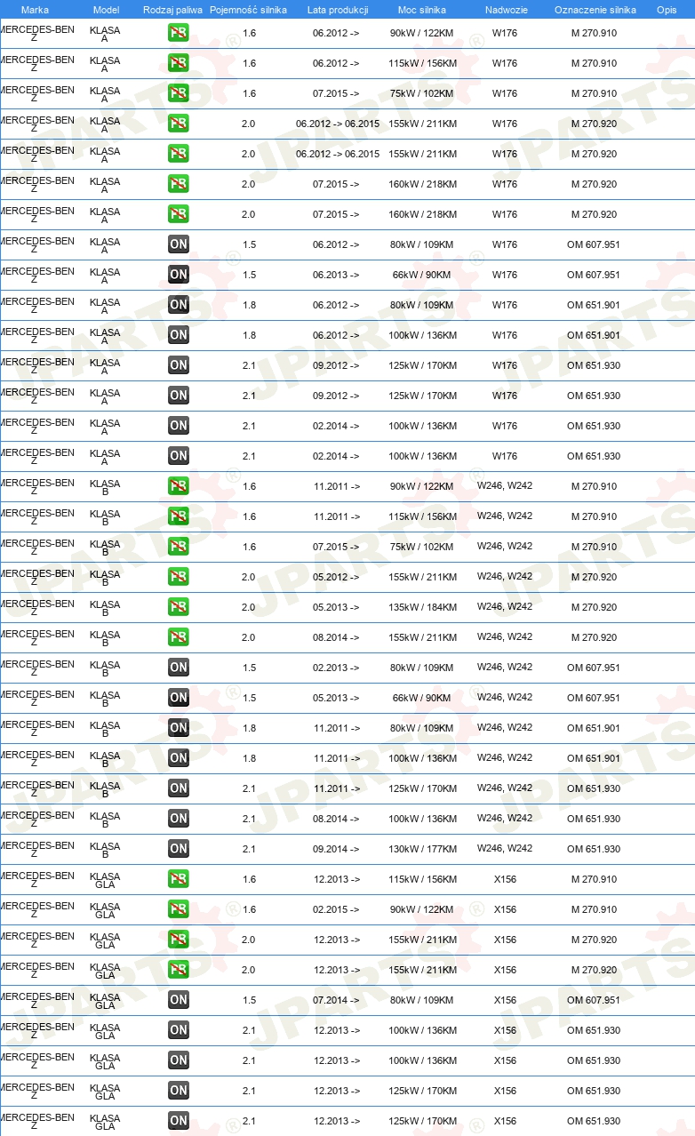
Task: Click the Pojemność silnika column header
Action: (248, 10)
